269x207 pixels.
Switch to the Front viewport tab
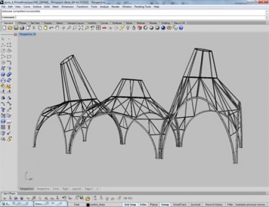pos(56,189)
